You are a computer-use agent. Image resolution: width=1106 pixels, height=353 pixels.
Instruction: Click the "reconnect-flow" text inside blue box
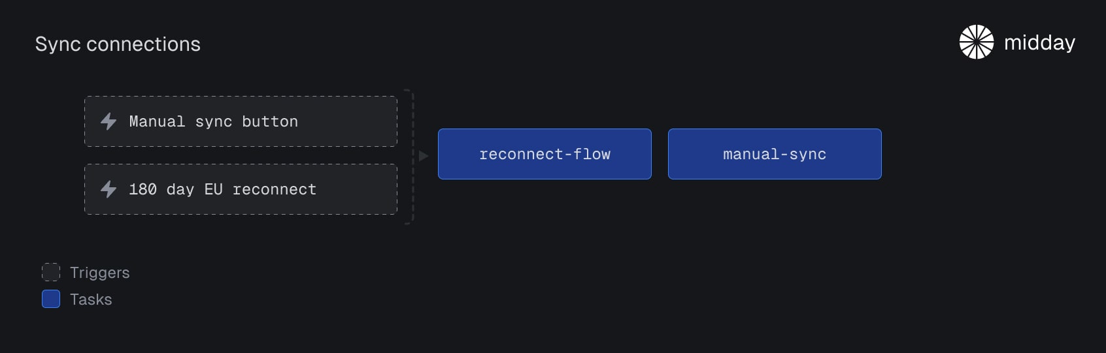tap(545, 154)
